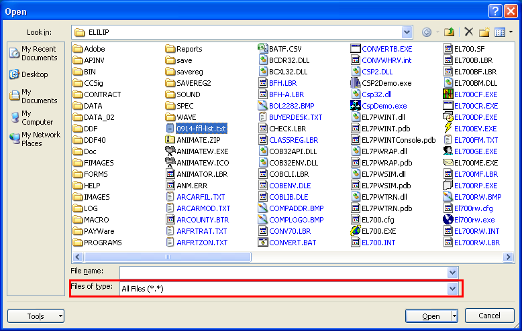Viewport: 522px width, 331px height.
Task: Select the file CONVWHRV.int
Action: pos(381,60)
